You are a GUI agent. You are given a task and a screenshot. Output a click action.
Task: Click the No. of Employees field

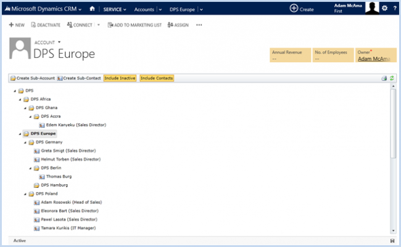point(333,55)
